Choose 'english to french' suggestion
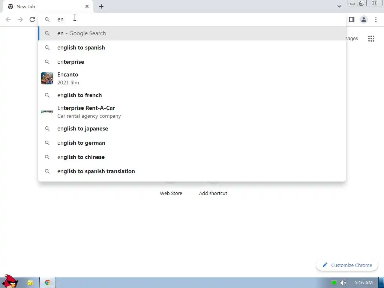Image resolution: width=384 pixels, height=288 pixels. 192,95
